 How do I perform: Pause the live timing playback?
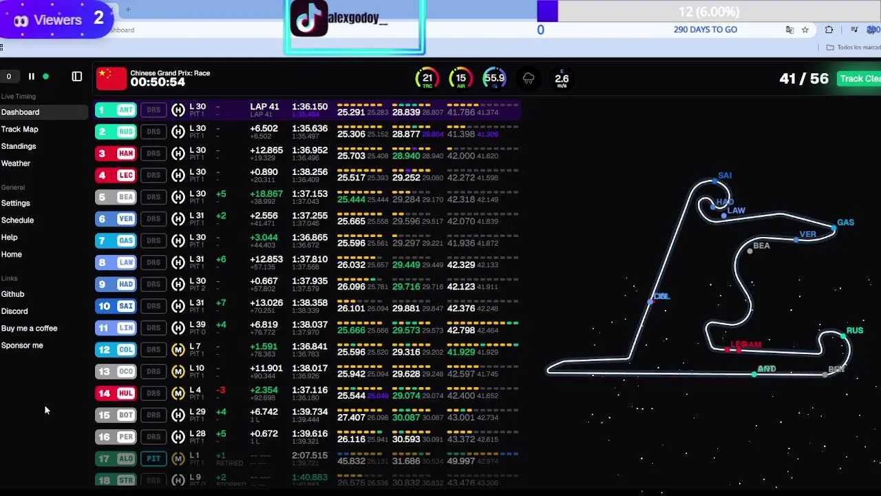[31, 76]
